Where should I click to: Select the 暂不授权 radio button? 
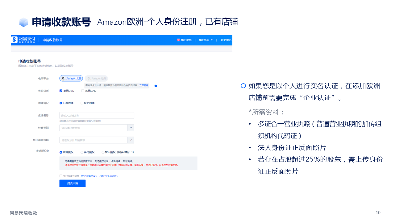click(103, 152)
